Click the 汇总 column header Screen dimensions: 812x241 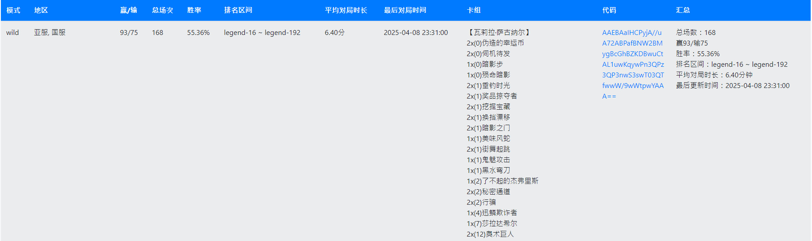[x=683, y=10]
